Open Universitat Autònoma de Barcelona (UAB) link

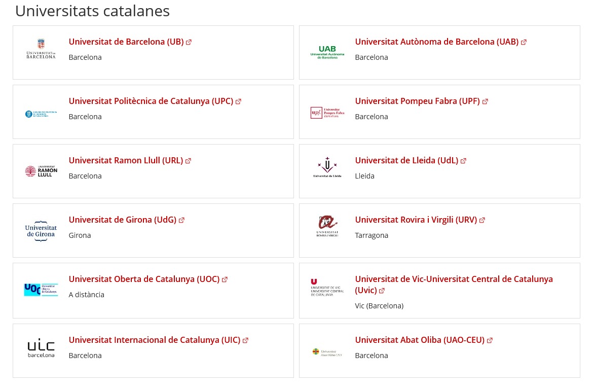click(436, 42)
